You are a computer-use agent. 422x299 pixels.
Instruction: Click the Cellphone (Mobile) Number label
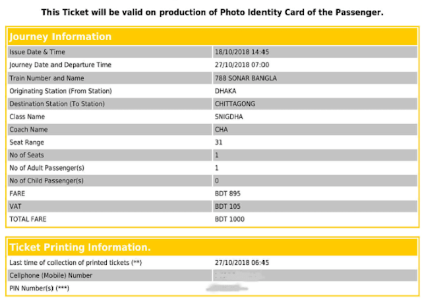(51, 275)
